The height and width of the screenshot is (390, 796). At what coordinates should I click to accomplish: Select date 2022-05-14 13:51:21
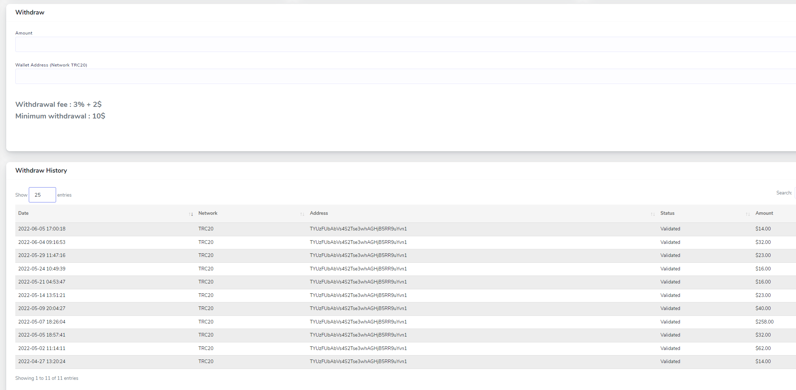pyautogui.click(x=42, y=295)
